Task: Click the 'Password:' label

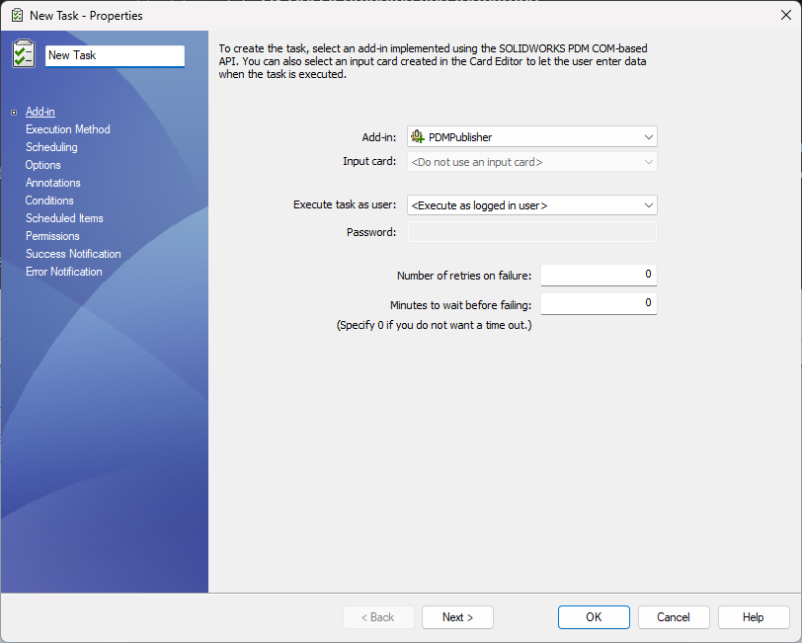Action: (x=371, y=232)
